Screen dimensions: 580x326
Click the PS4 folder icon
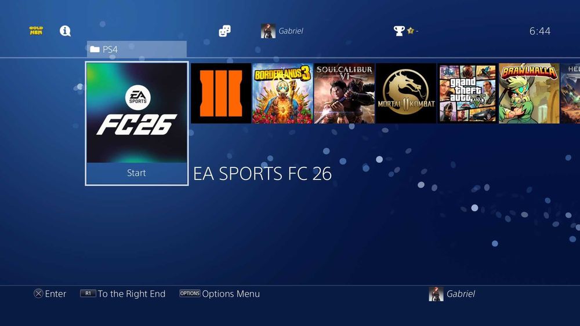(95, 49)
